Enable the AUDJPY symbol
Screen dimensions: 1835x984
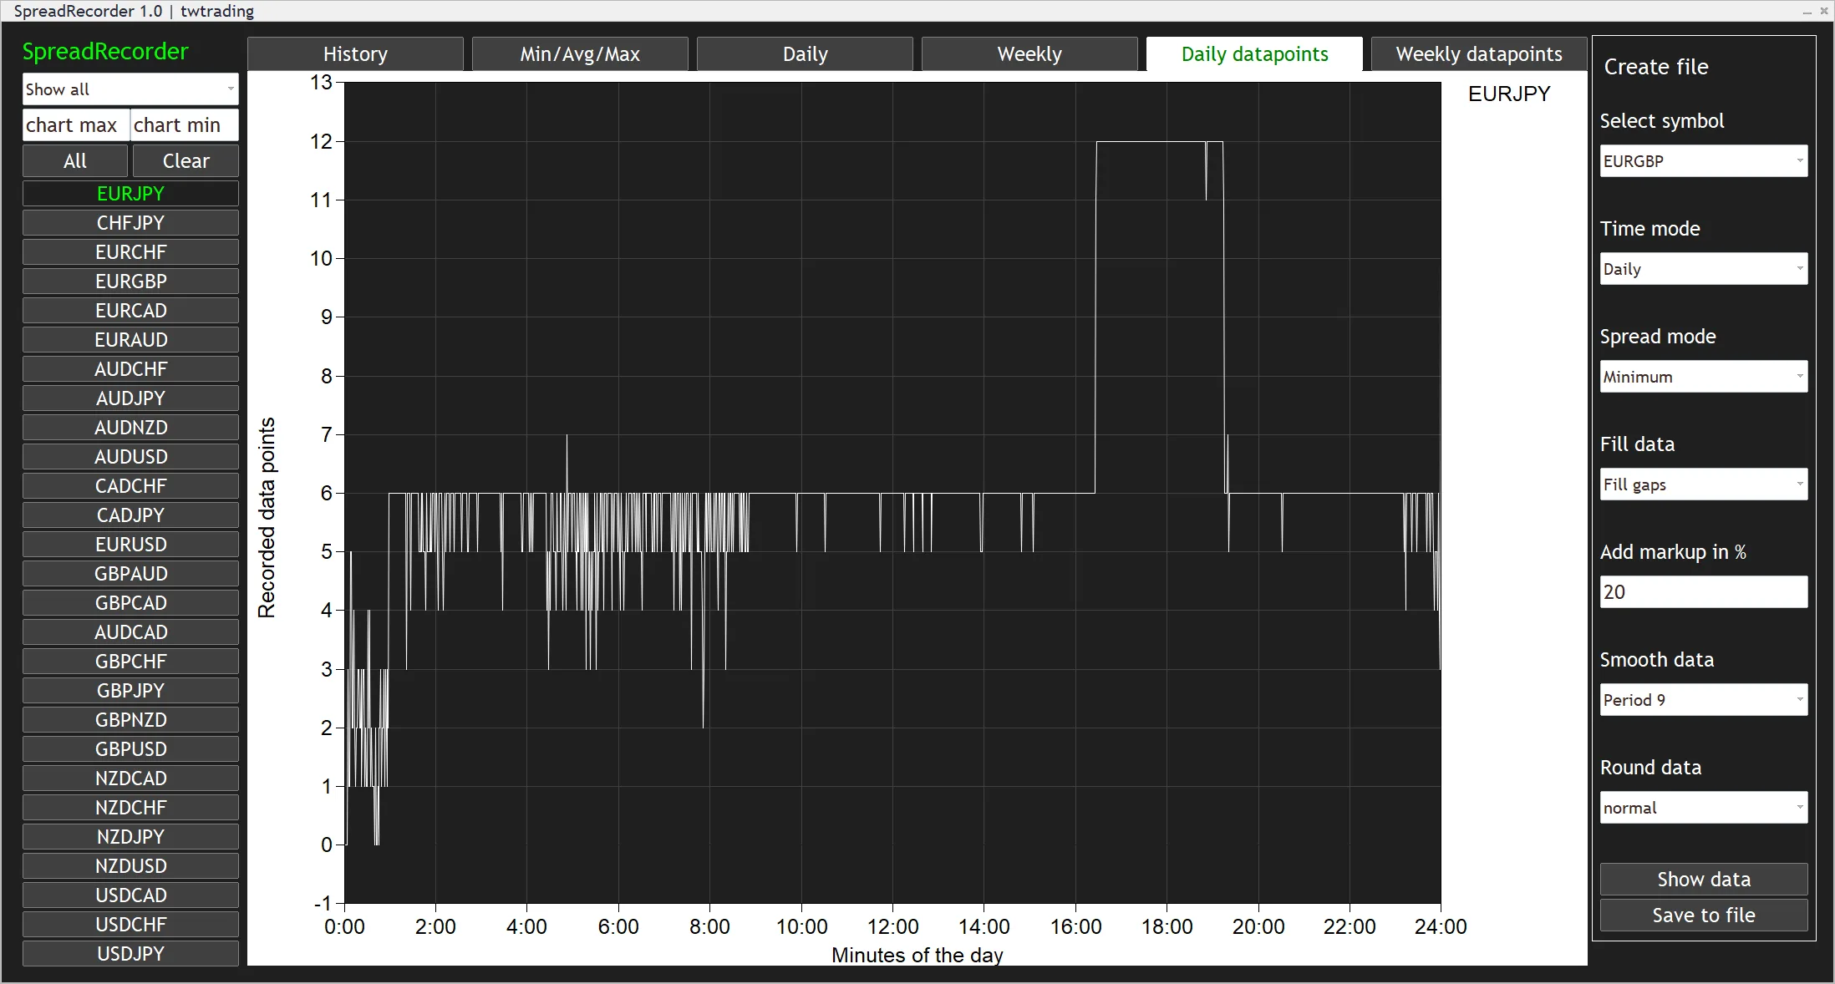pyautogui.click(x=130, y=398)
